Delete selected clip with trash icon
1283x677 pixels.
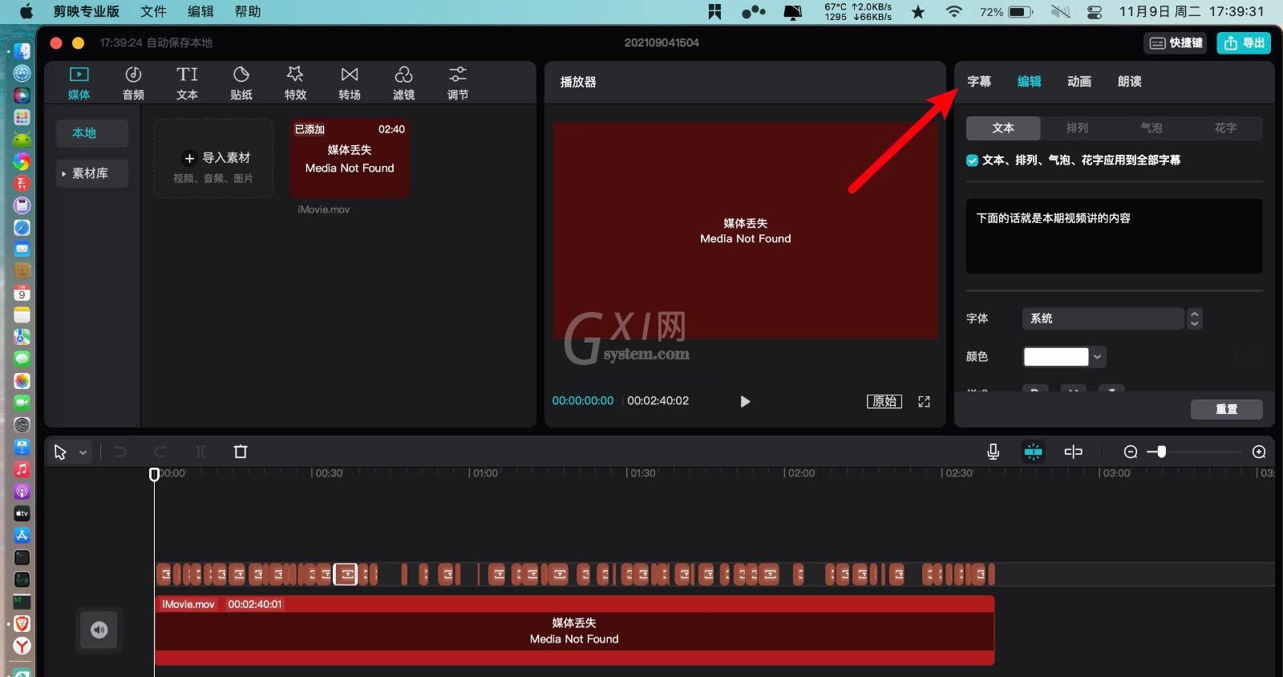[241, 452]
